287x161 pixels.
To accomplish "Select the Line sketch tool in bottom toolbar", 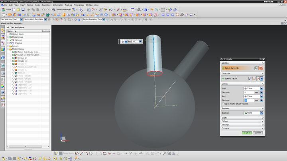I will [x=81, y=153].
